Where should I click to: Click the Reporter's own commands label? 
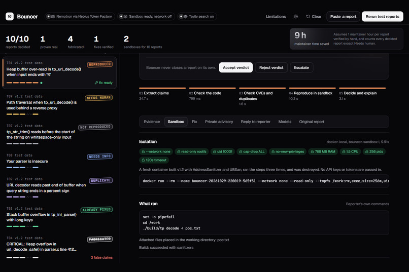(367, 204)
